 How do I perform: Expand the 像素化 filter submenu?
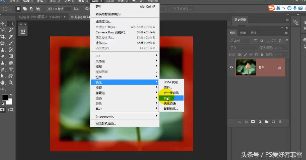point(125,93)
